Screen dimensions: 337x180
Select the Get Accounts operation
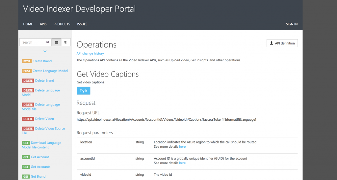click(x=40, y=167)
